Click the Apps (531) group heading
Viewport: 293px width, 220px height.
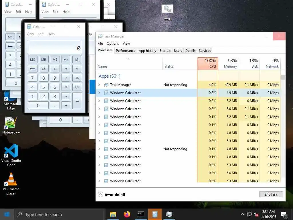pyautogui.click(x=110, y=76)
